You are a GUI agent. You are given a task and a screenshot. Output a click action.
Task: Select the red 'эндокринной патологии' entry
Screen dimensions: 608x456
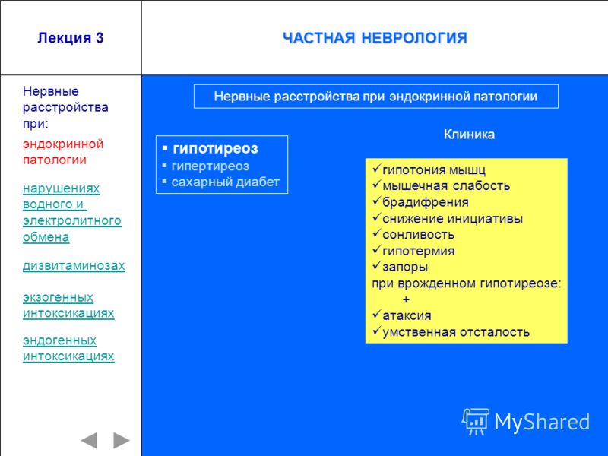63,151
